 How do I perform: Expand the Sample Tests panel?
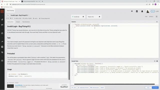[x=155, y=61]
